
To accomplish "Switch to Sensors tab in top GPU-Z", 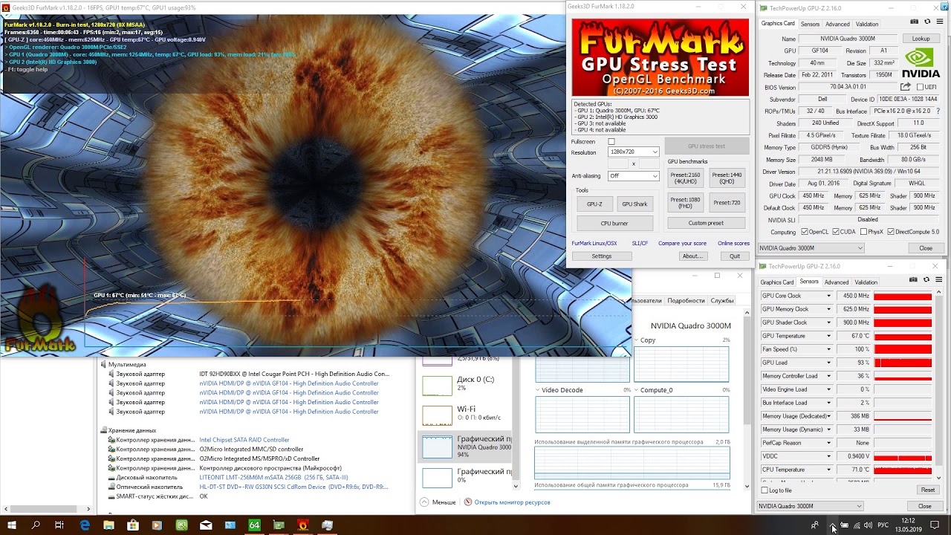I will tap(810, 24).
